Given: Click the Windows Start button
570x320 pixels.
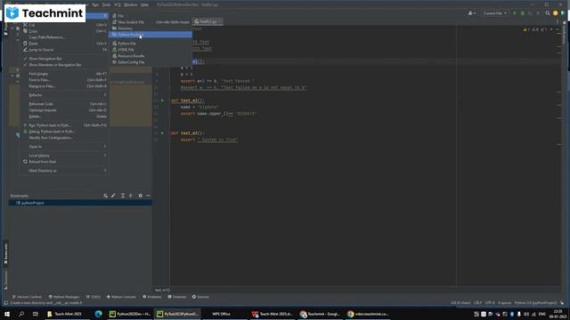Looking at the screenshot, I should (7, 314).
